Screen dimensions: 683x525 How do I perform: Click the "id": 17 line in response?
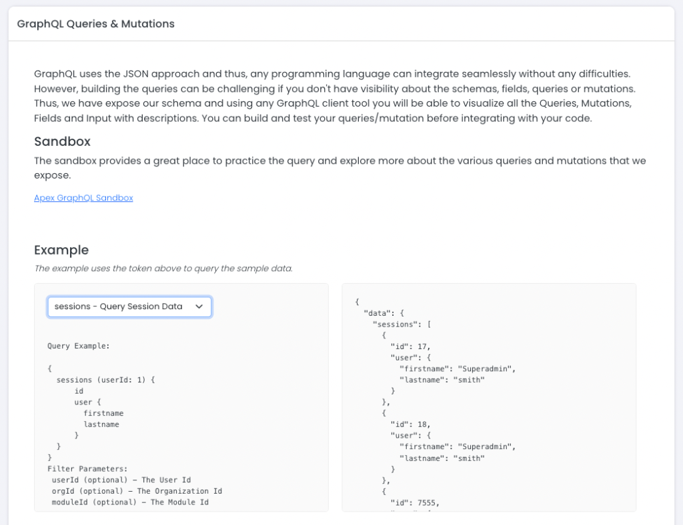tap(410, 346)
